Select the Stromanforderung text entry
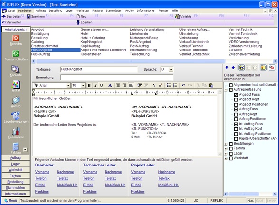This screenshot has width=279, height=205. (144, 50)
